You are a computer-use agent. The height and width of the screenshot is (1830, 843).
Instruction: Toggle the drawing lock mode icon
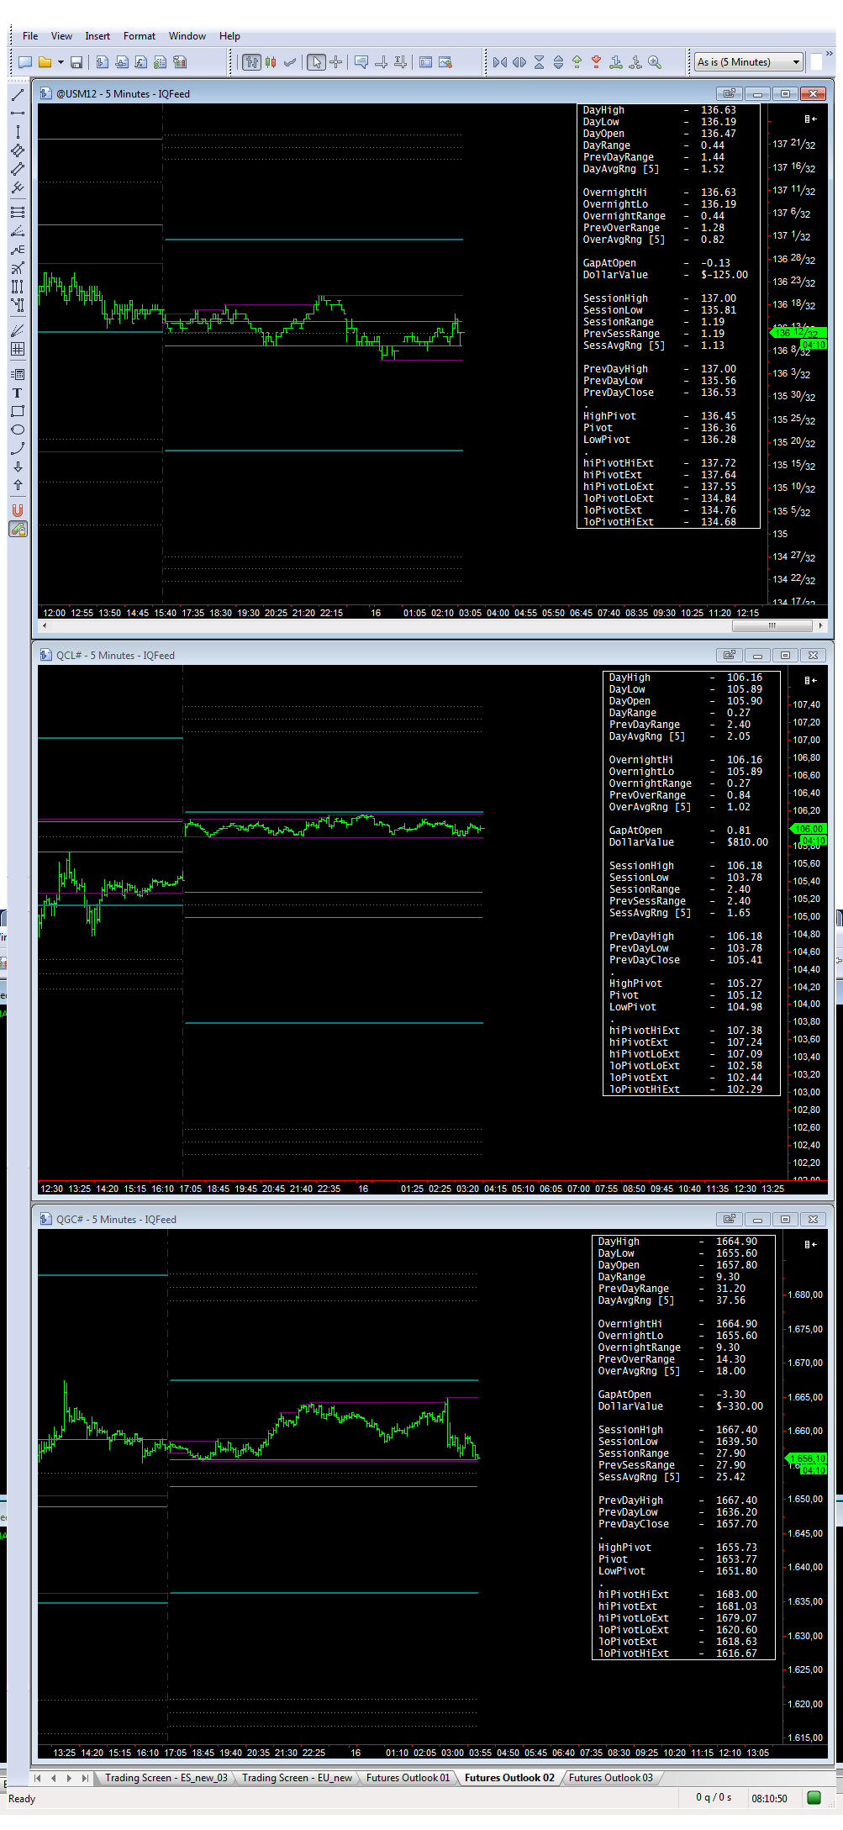[18, 529]
